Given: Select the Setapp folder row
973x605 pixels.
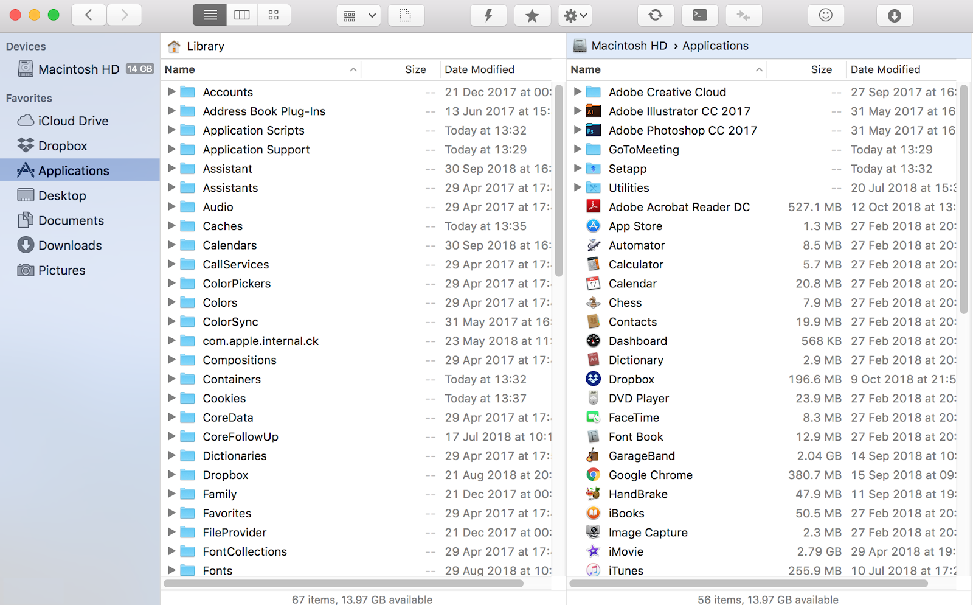Looking at the screenshot, I should (x=761, y=169).
